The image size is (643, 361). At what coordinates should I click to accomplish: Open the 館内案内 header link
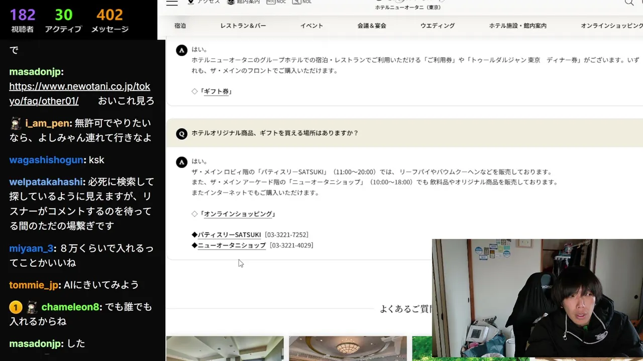tap(243, 2)
